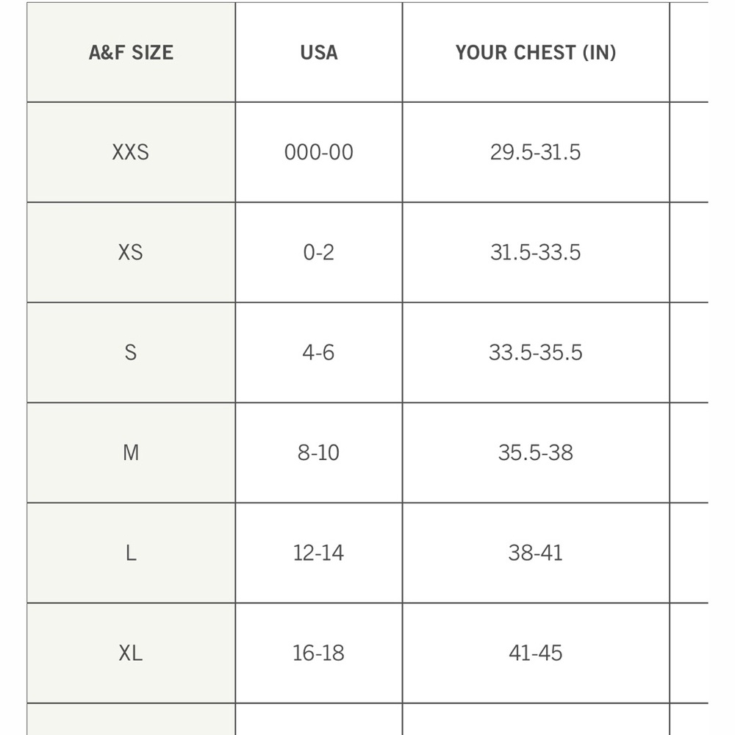Select the YOUR CHEST (IN) header
The image size is (735, 735).
pos(536,52)
